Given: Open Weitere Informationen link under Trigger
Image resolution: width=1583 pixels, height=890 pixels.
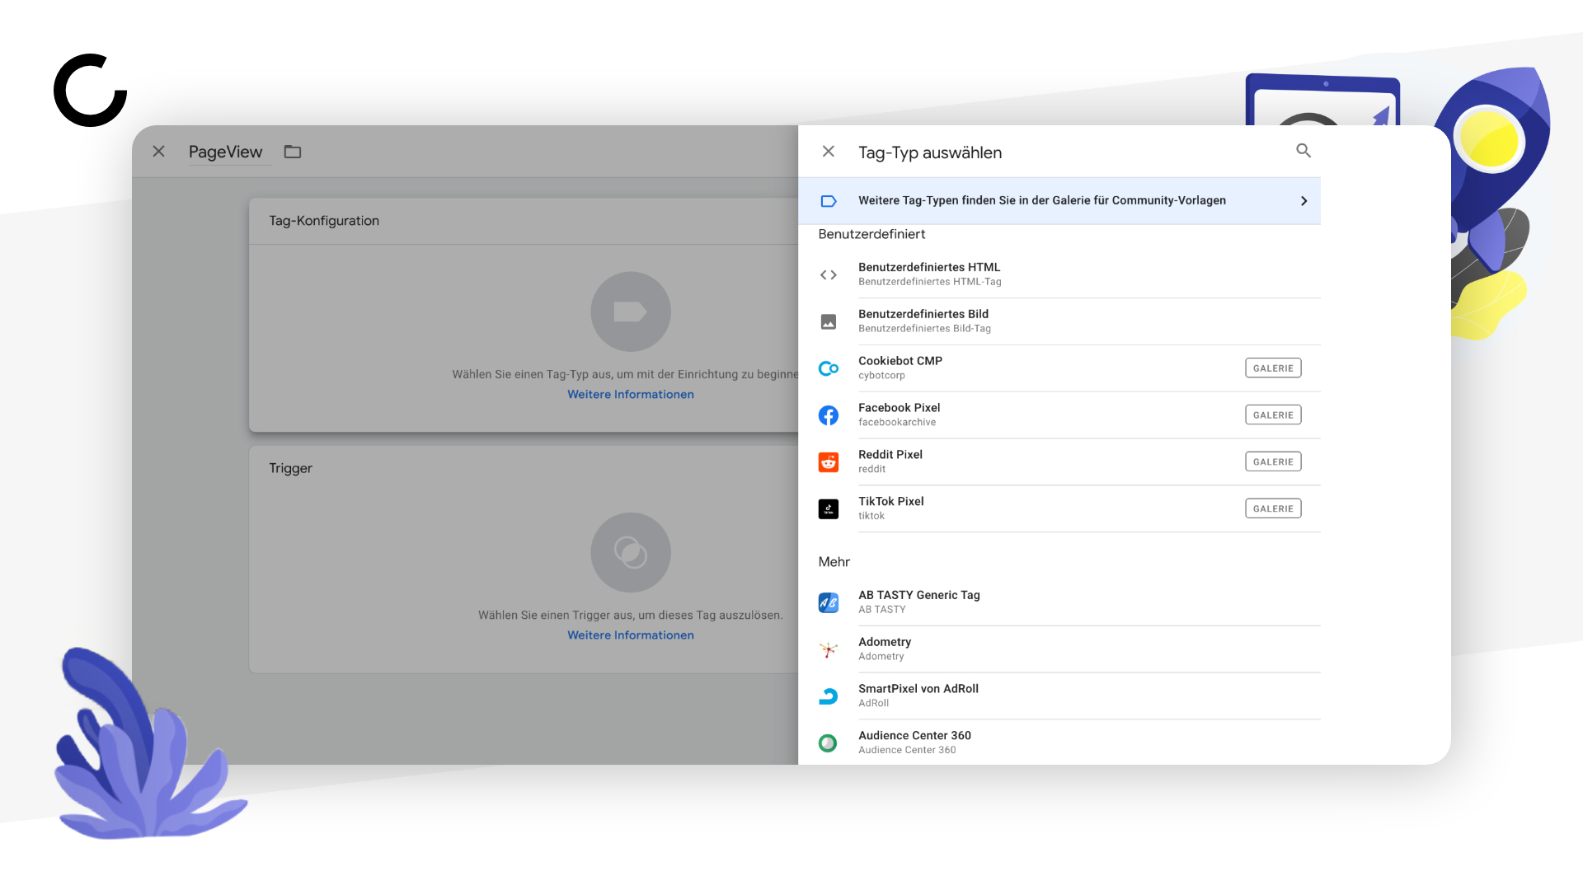Looking at the screenshot, I should pyautogui.click(x=631, y=635).
